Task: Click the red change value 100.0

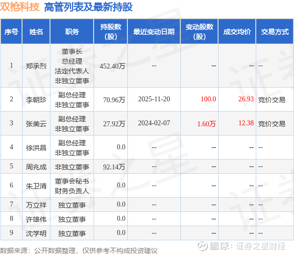Action: [208, 99]
